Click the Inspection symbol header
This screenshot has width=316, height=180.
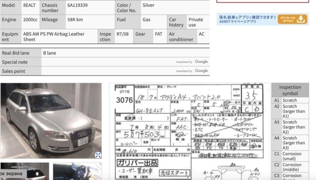coord(290,90)
